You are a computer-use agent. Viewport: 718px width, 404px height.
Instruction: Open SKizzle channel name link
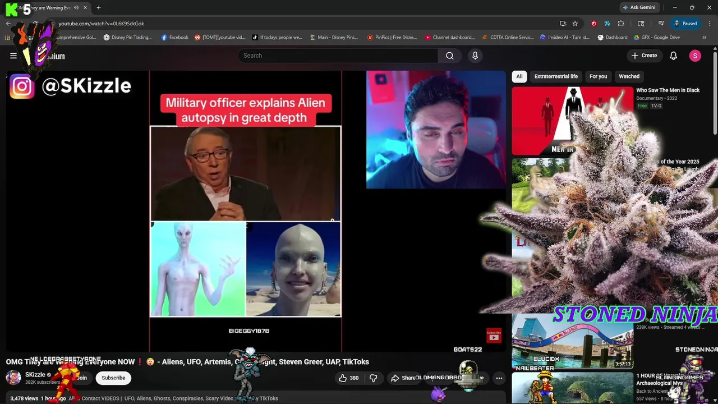(x=35, y=375)
